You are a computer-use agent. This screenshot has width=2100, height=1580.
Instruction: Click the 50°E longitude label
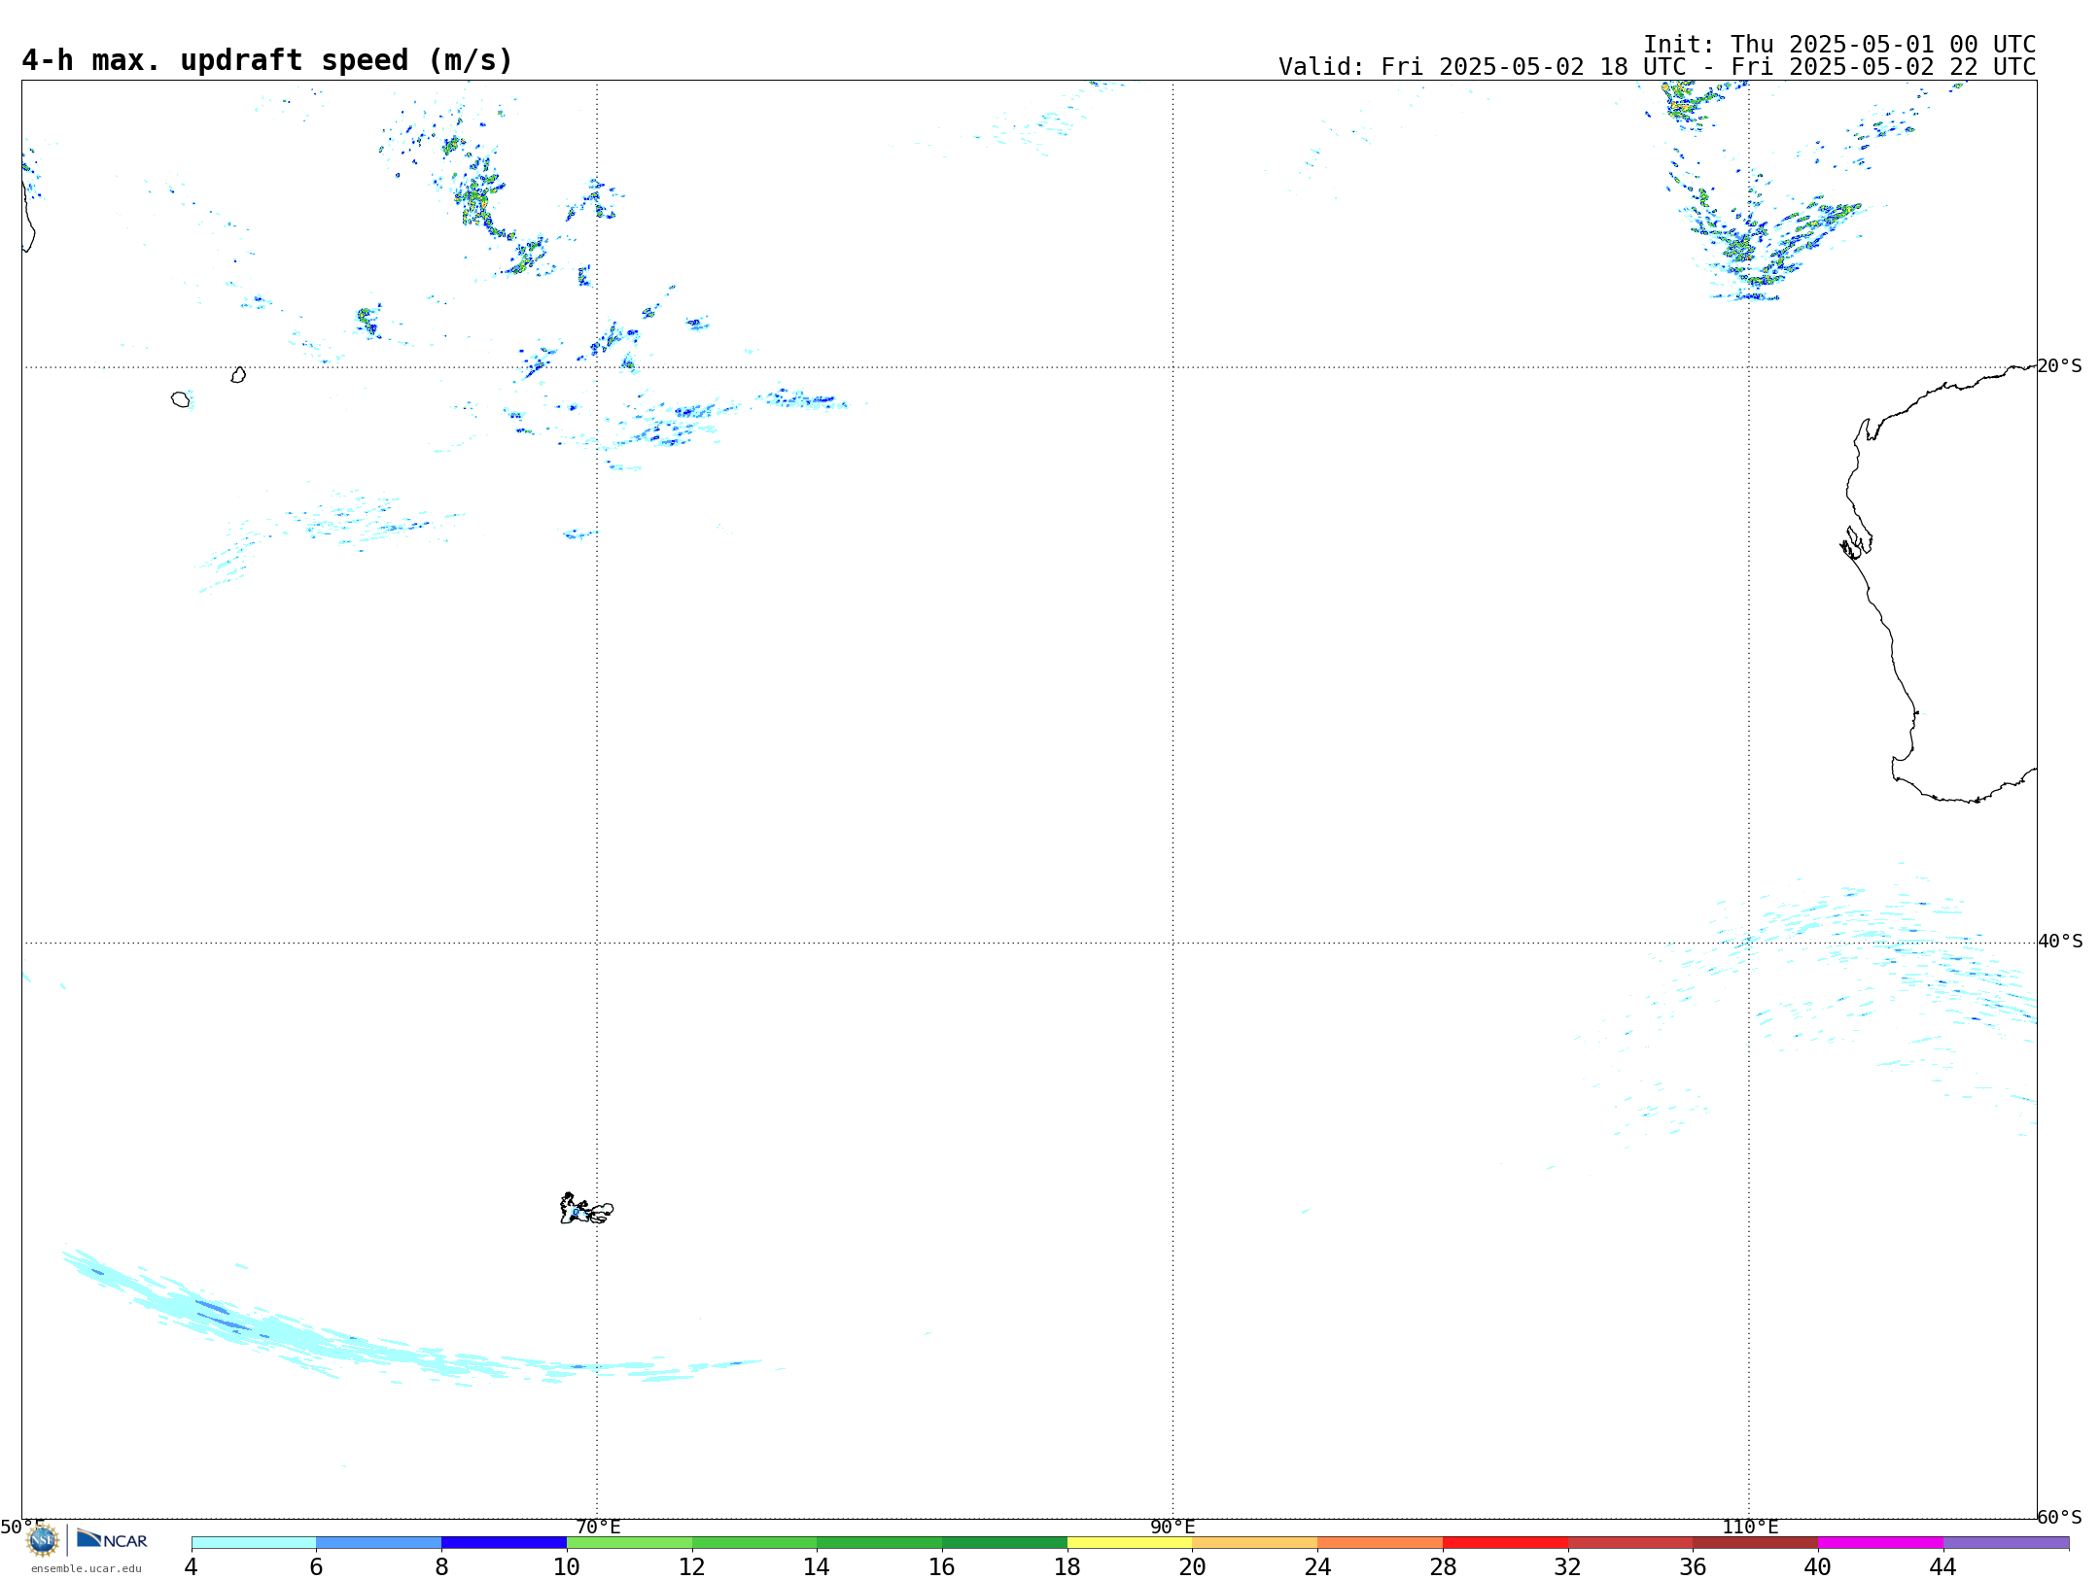[x=22, y=1527]
